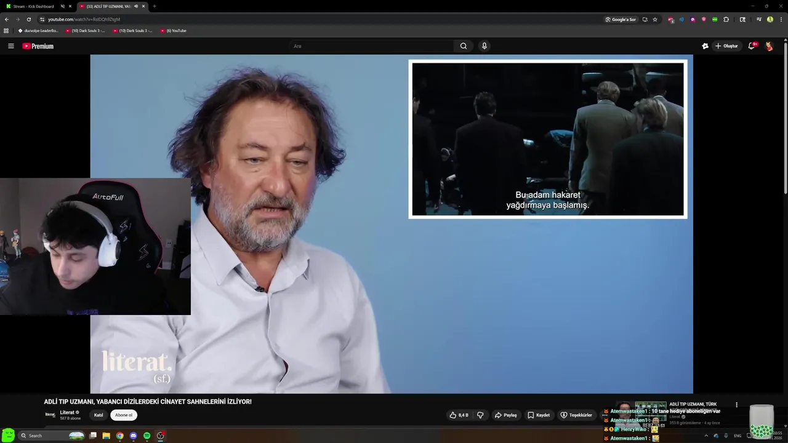The image size is (788, 443).
Task: Pause the video by clicking the player
Action: click(392, 224)
